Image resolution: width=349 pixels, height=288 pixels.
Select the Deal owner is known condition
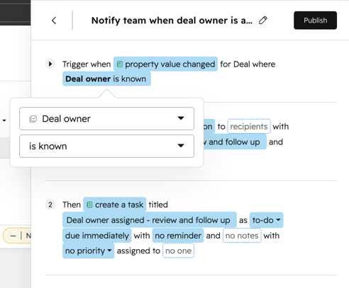click(106, 79)
